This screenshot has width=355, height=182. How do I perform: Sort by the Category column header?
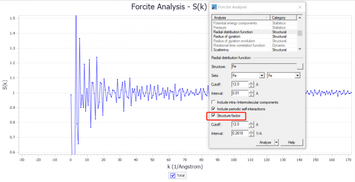[283, 18]
